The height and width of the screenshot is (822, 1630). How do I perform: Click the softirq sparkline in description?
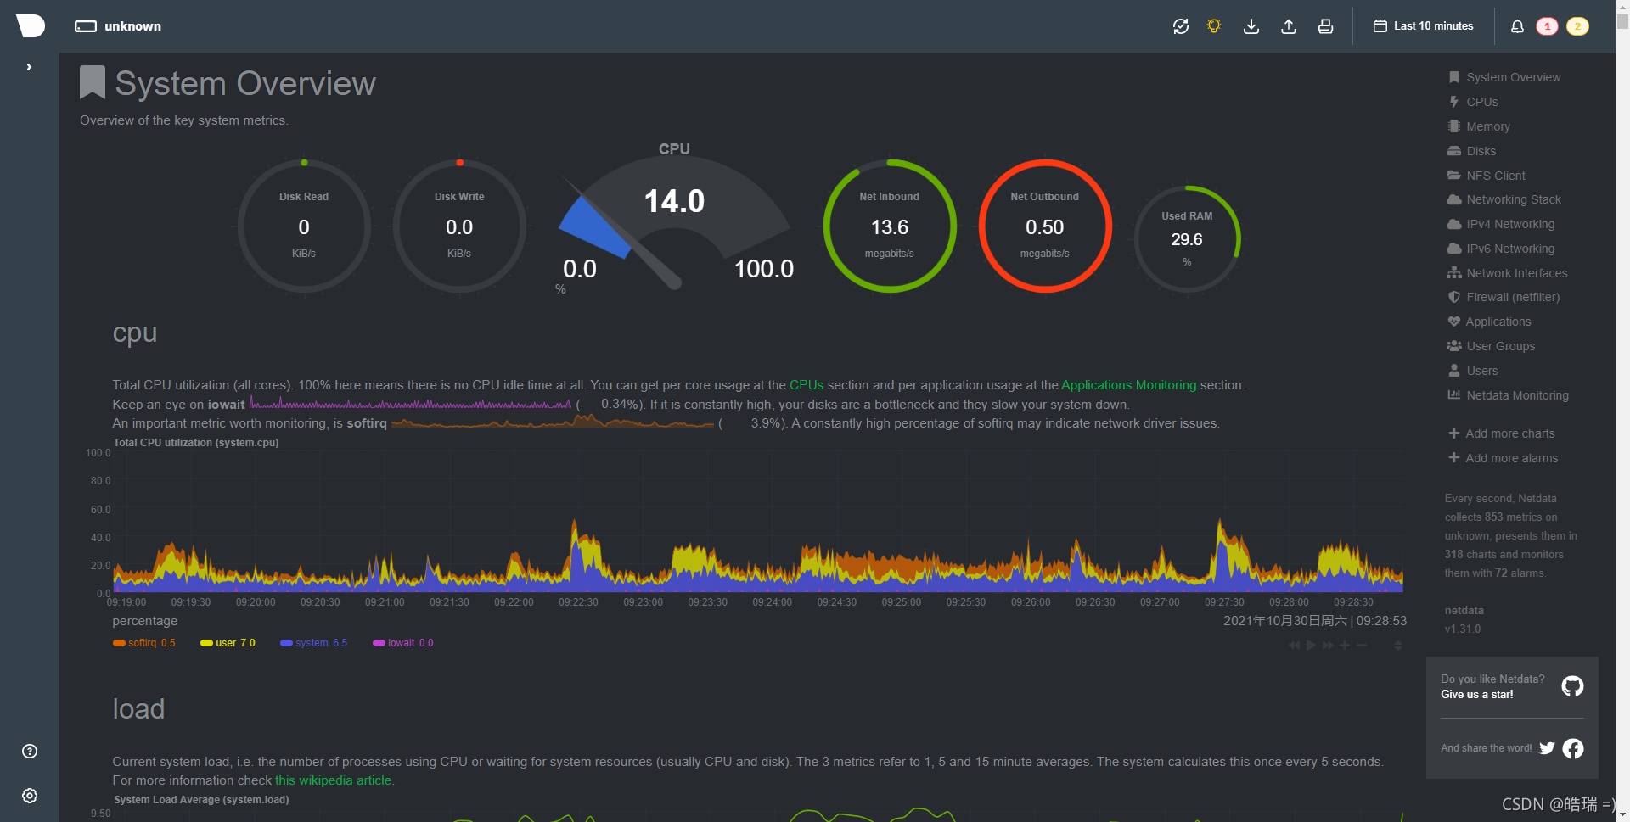pos(553,422)
